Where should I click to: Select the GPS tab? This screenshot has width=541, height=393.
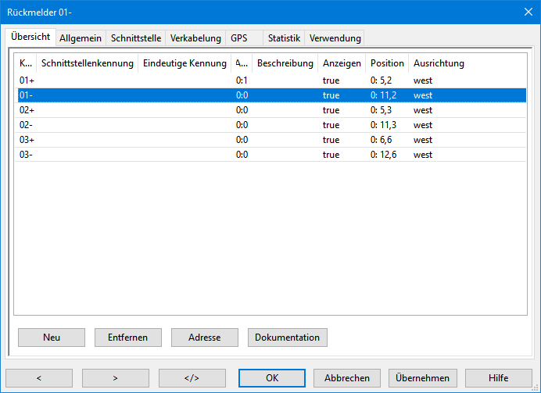coord(239,38)
